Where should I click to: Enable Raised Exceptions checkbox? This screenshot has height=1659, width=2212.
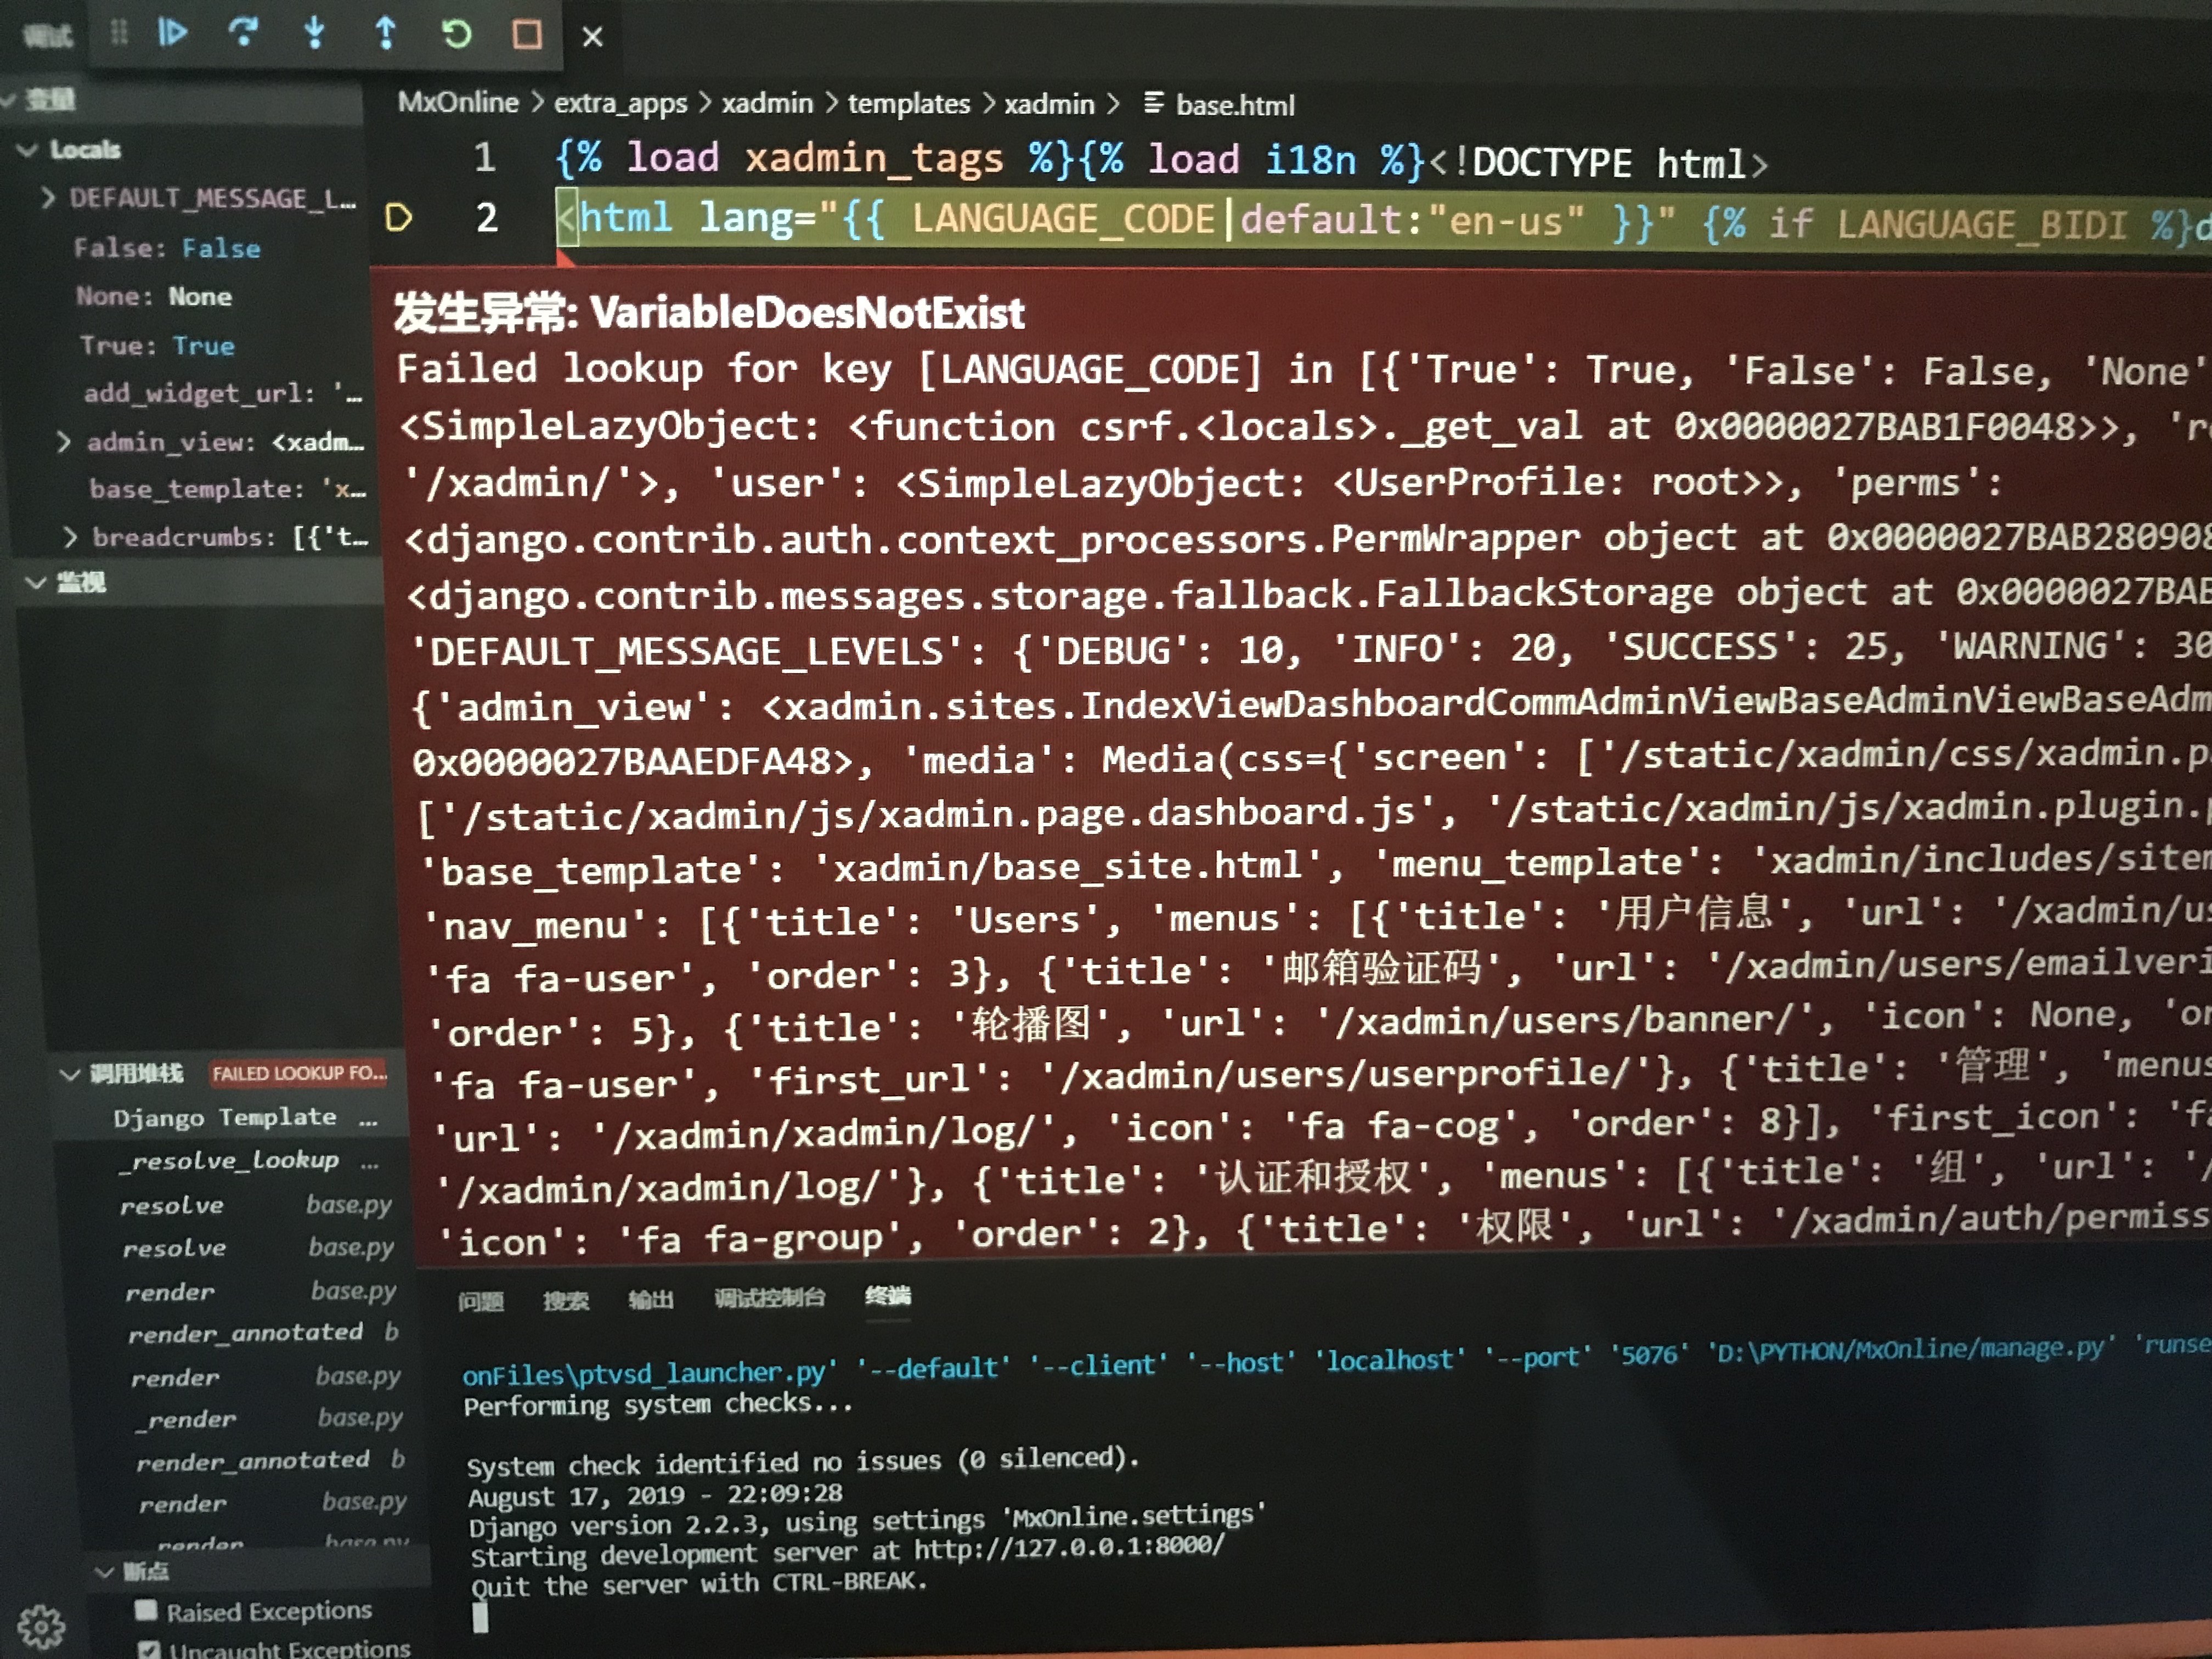click(x=146, y=1610)
